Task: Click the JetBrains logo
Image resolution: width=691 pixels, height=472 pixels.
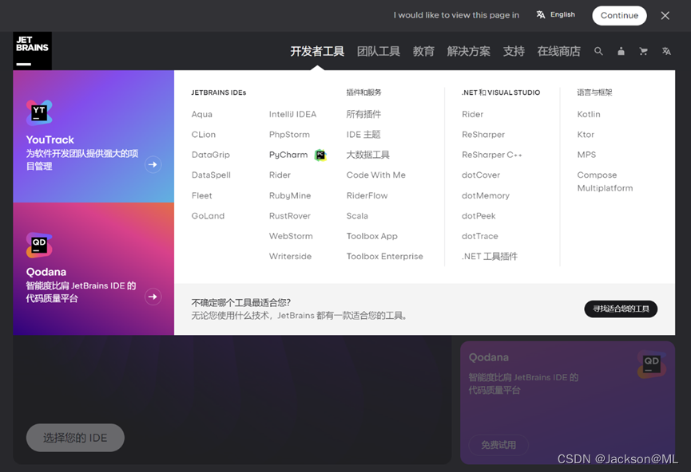Action: (32, 50)
